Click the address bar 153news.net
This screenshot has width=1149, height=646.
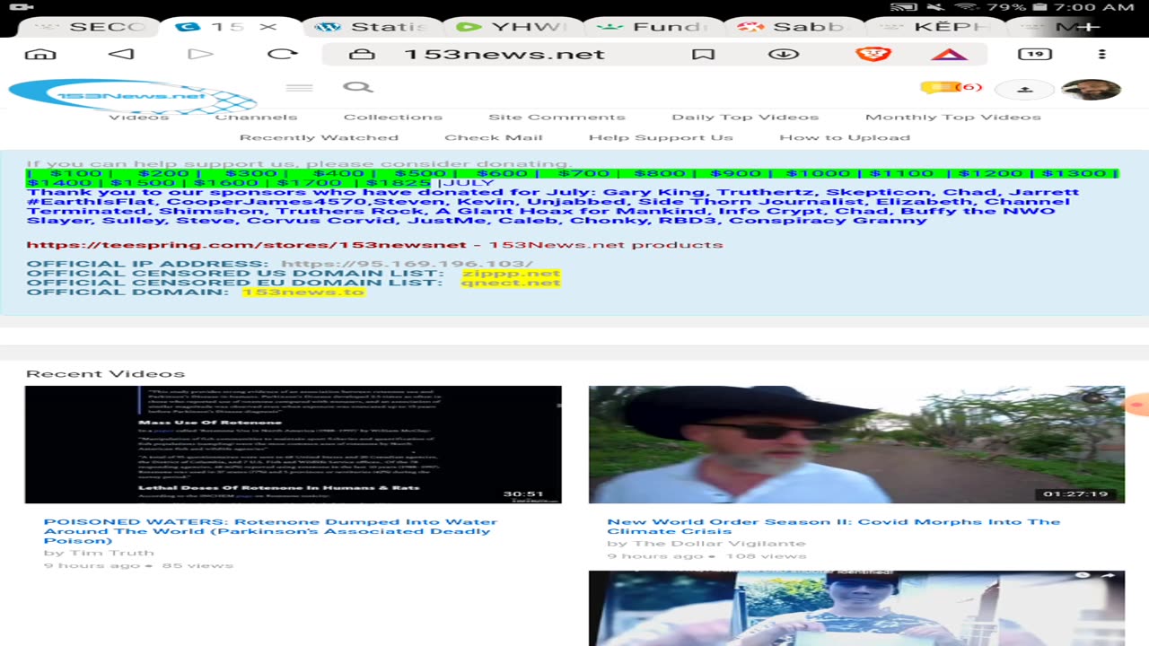tap(504, 54)
